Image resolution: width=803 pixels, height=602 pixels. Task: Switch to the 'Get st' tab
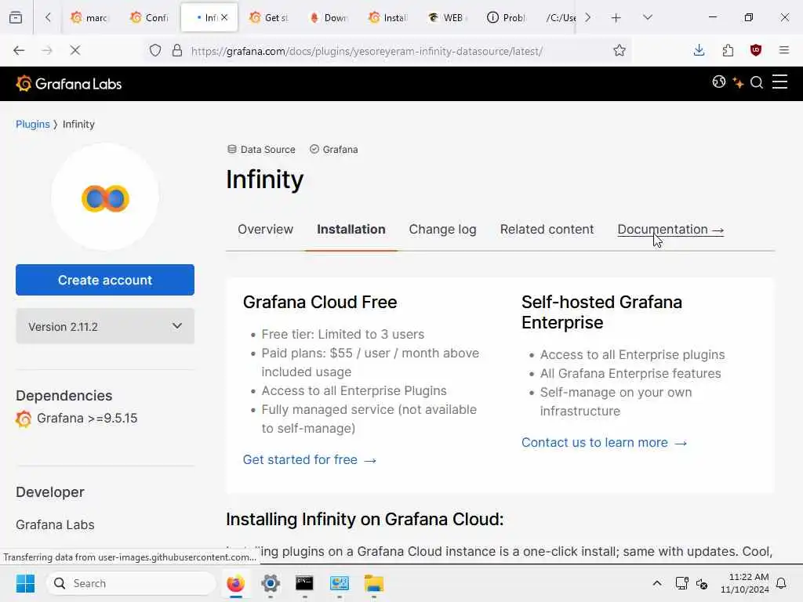coord(268,18)
